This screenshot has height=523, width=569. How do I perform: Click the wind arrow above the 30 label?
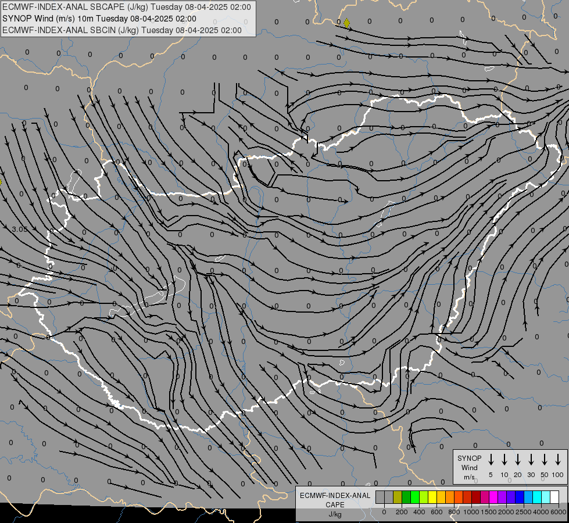tap(531, 460)
